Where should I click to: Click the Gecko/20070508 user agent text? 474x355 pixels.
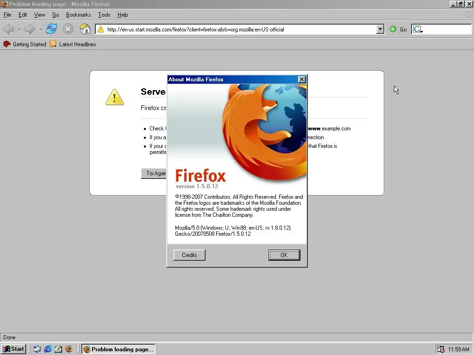pos(213,233)
